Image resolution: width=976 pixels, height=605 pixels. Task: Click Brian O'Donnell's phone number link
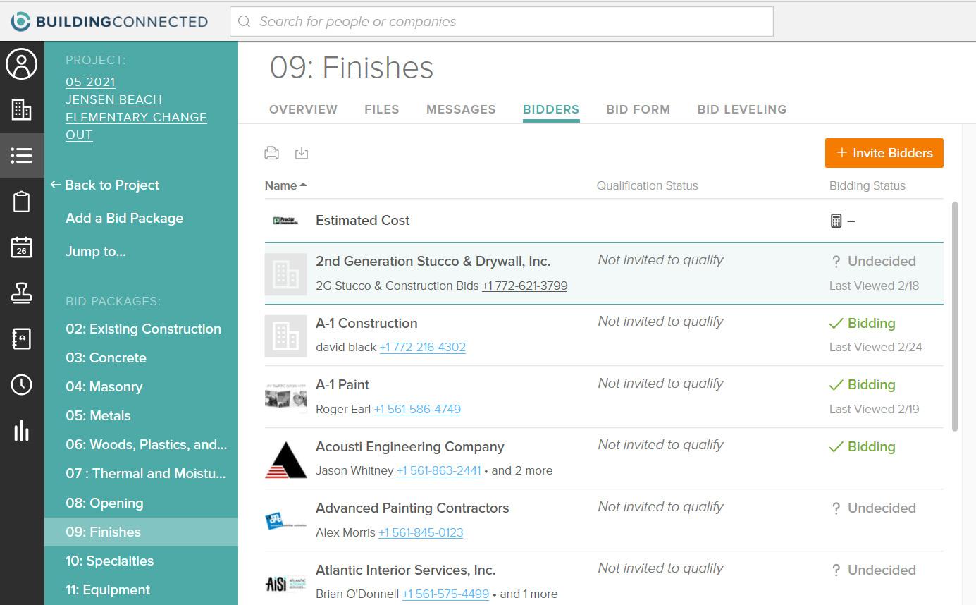[445, 594]
